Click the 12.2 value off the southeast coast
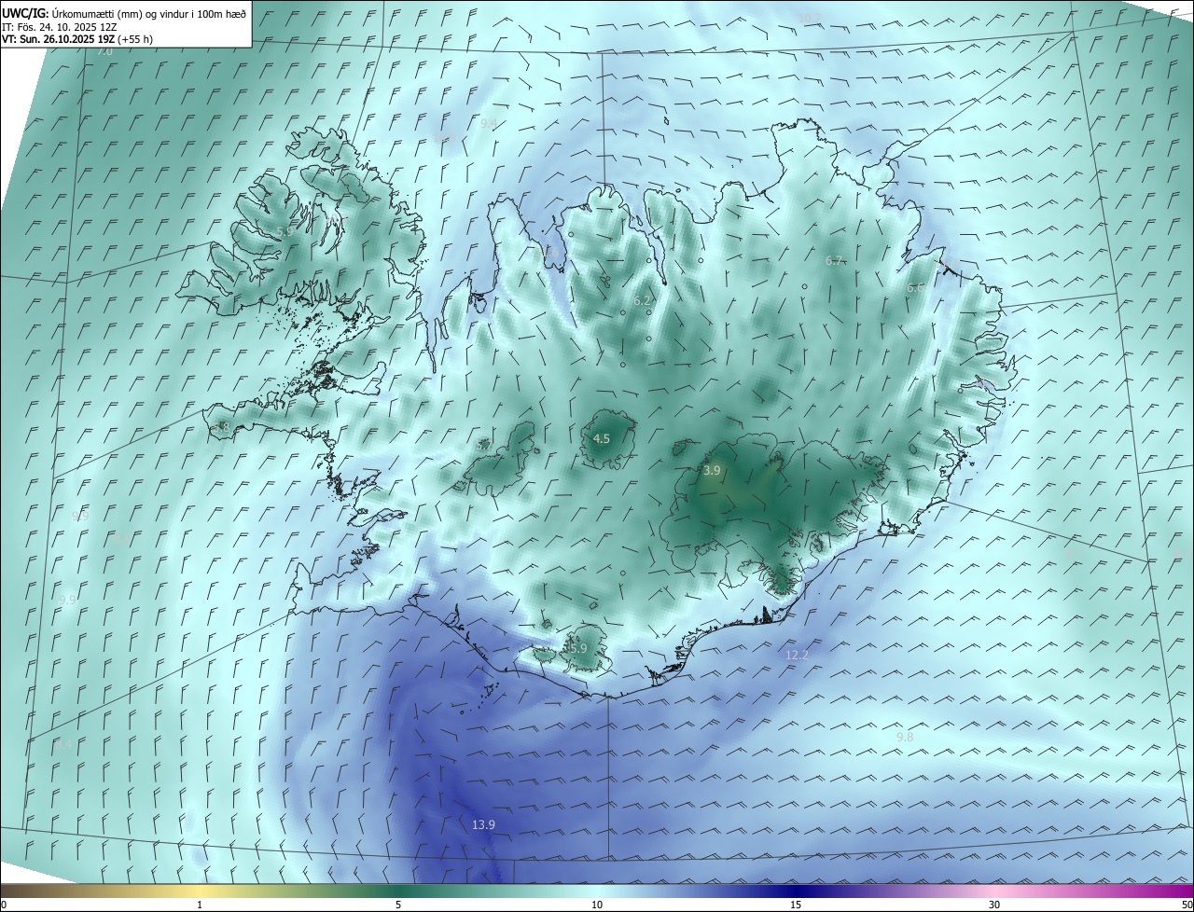Screen dimensions: 1194x912 (x=797, y=656)
